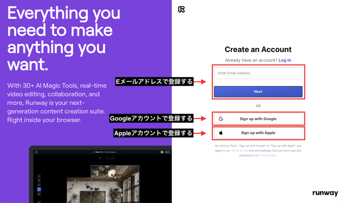
Task: Select the hand pan tool in preview
Action: pos(39,181)
